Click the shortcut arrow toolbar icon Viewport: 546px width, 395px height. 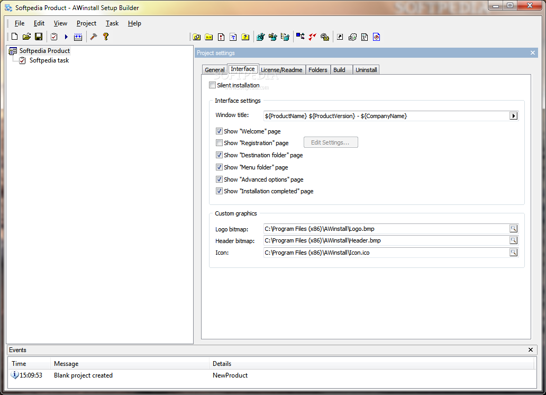click(340, 37)
